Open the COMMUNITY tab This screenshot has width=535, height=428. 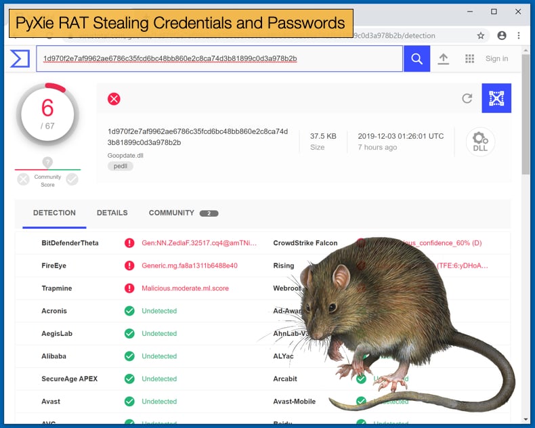coord(171,213)
